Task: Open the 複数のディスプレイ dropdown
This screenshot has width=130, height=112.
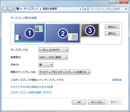Action: [x=64, y=72]
